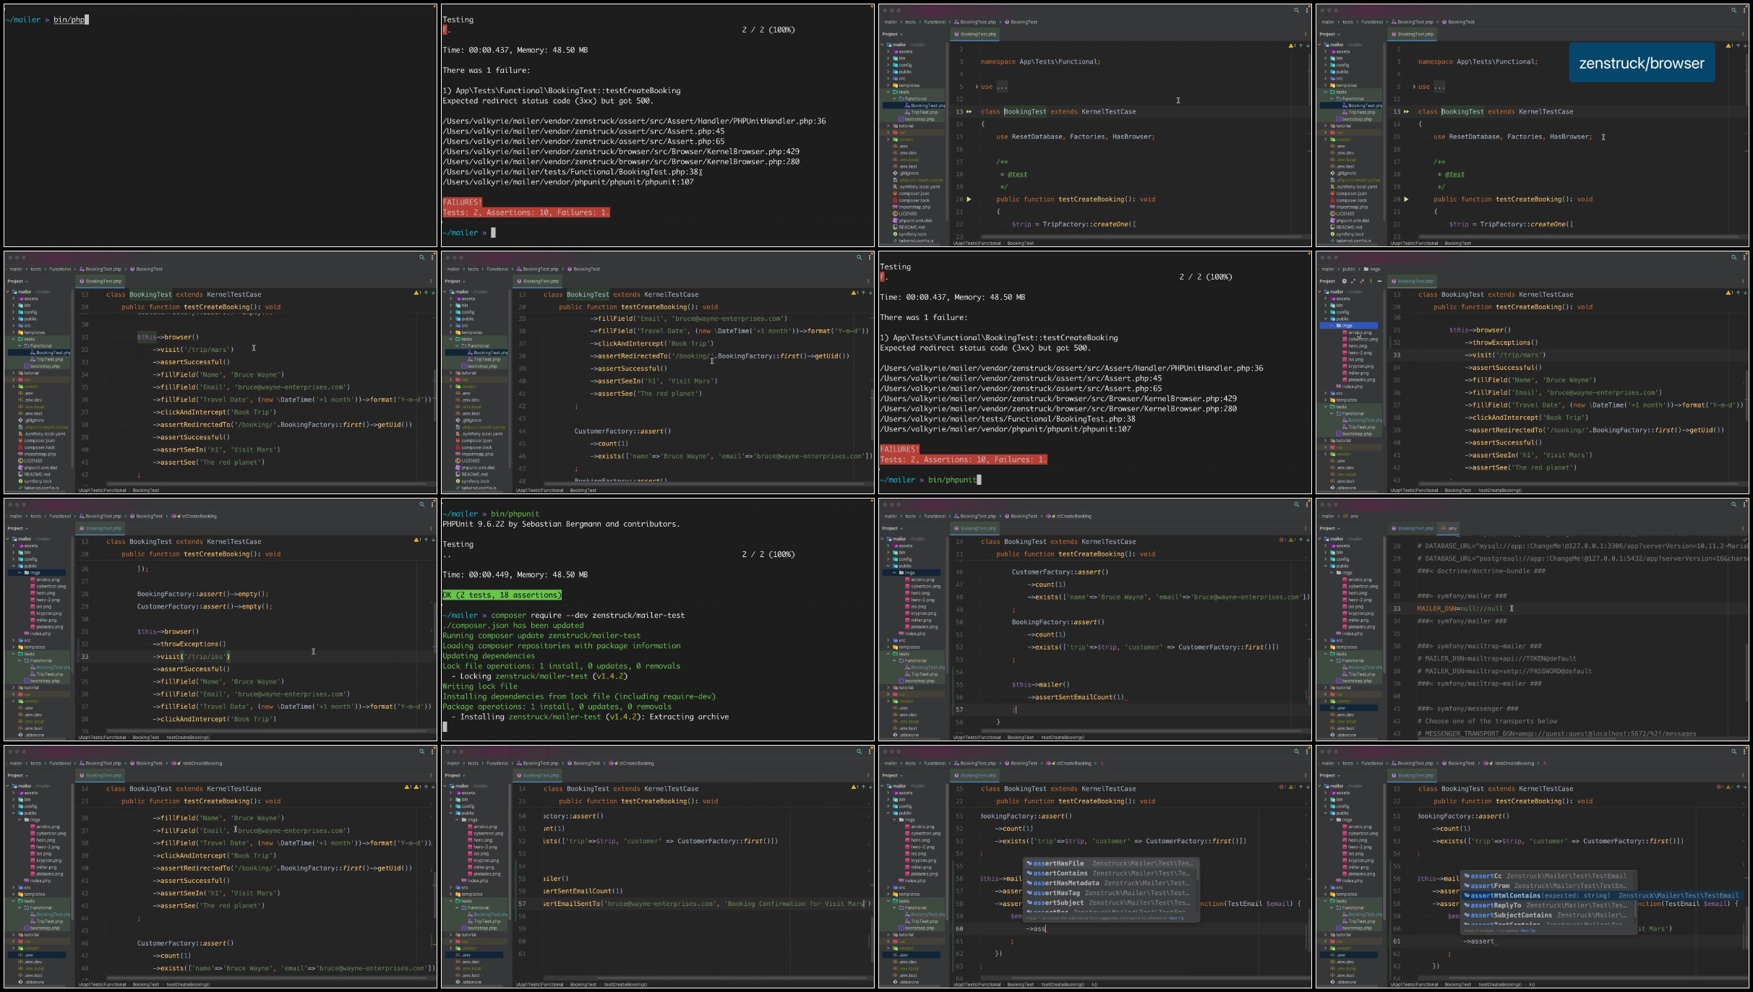The image size is (1753, 992).
Task: Click selected imgs folder in throwExceptions mars frame
Action: [1349, 326]
